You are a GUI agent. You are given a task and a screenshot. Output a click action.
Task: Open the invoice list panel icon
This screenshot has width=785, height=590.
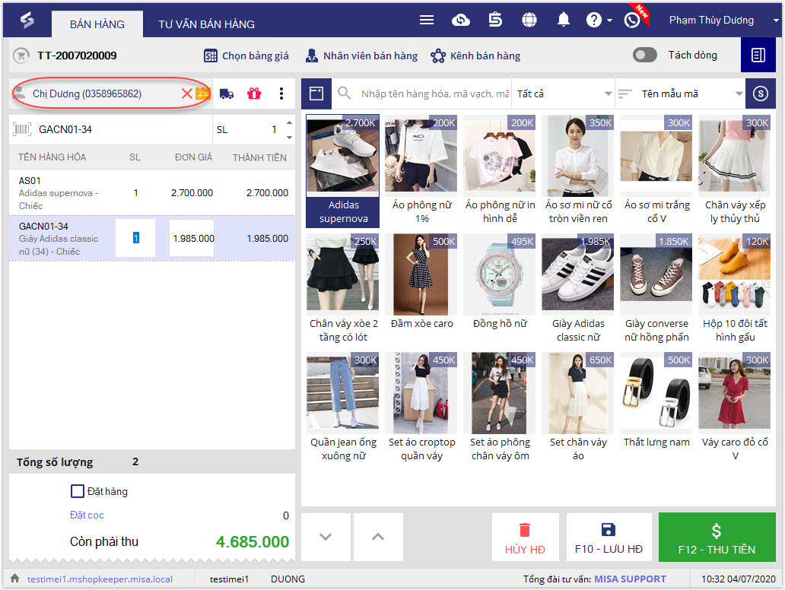[x=758, y=55]
